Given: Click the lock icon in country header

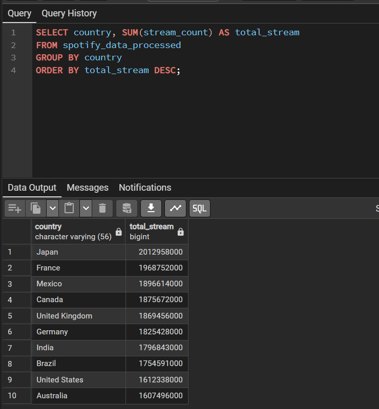Looking at the screenshot, I should 119,232.
